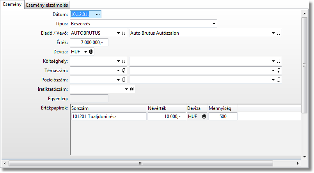Click paperclip icon of Pozíciószám description field
This screenshot has width=314, height=173.
coord(279,79)
